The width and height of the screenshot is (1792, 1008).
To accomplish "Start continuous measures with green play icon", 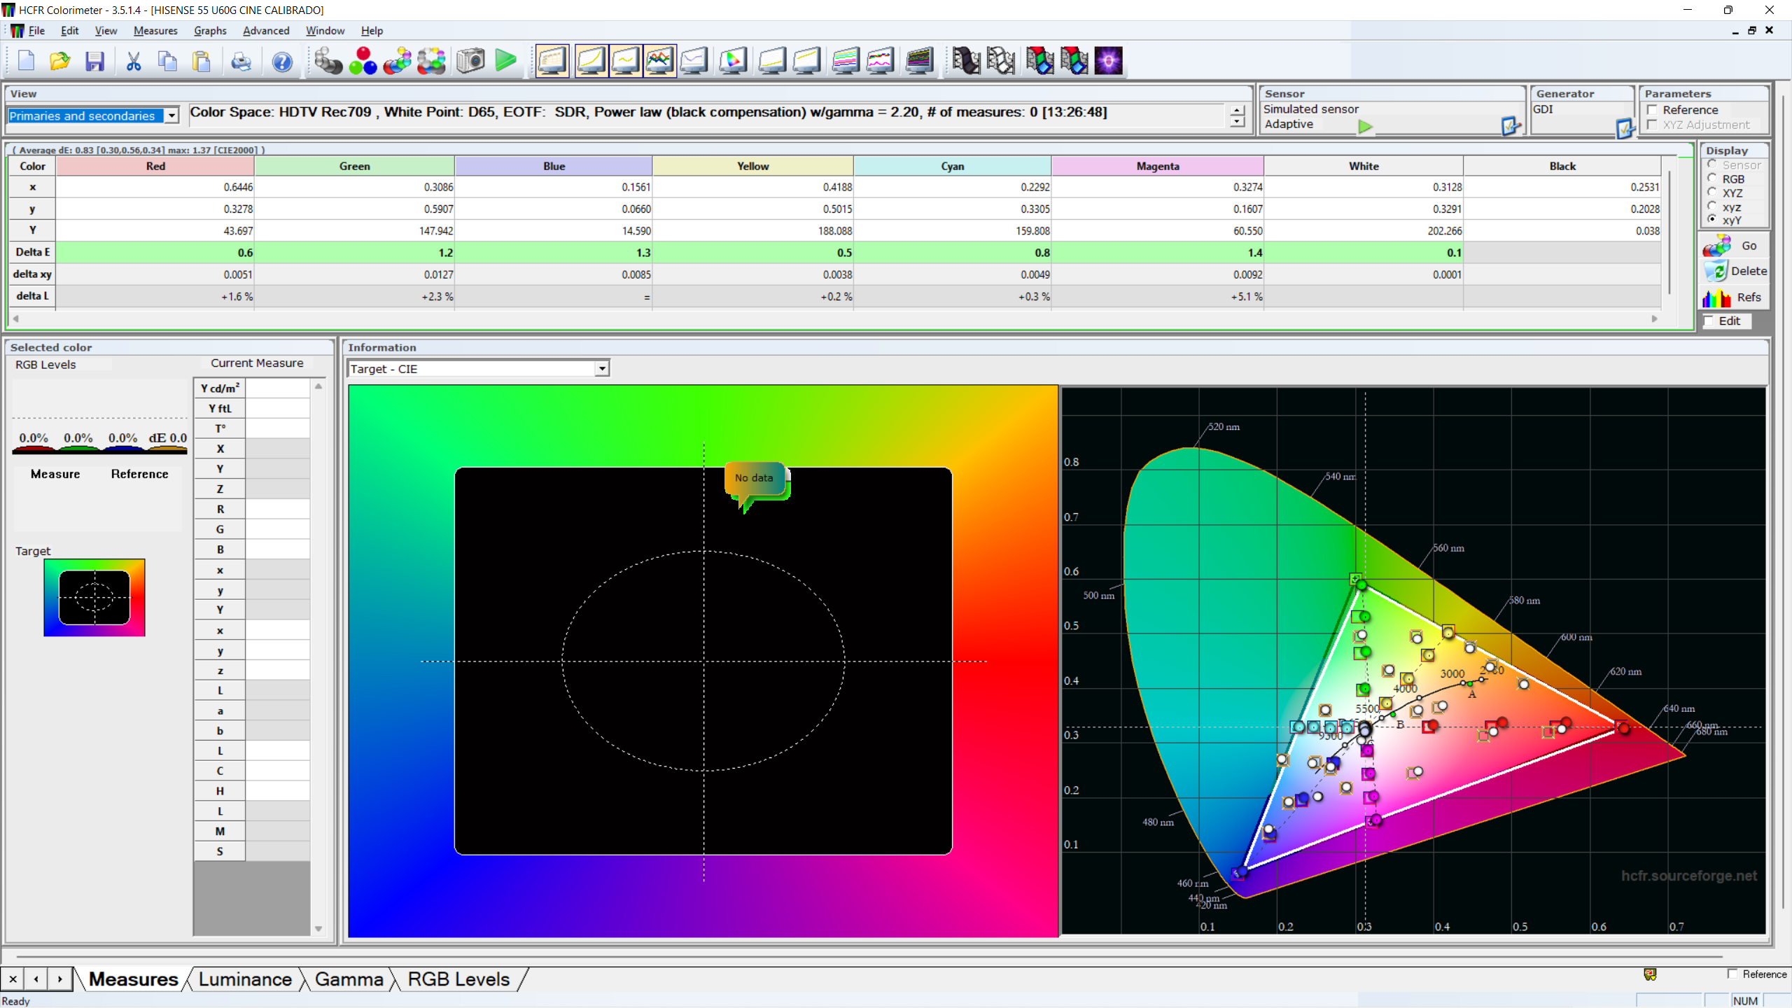I will [x=505, y=61].
